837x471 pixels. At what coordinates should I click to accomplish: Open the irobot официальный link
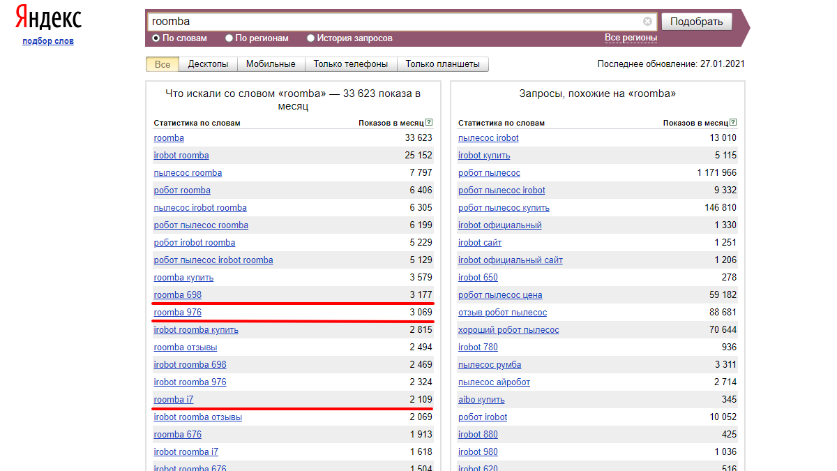(x=500, y=225)
